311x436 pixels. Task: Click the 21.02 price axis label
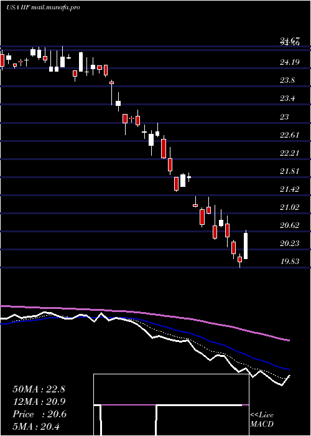click(x=289, y=207)
